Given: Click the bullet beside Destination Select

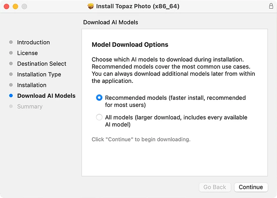Looking at the screenshot, I should [11, 64].
